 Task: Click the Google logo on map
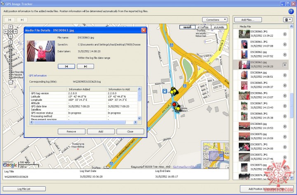(10, 165)
